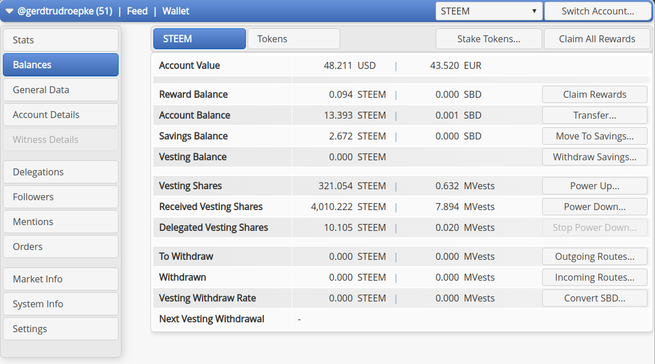655x364 pixels.
Task: Open Outgoing Routes dialog
Action: coord(594,256)
